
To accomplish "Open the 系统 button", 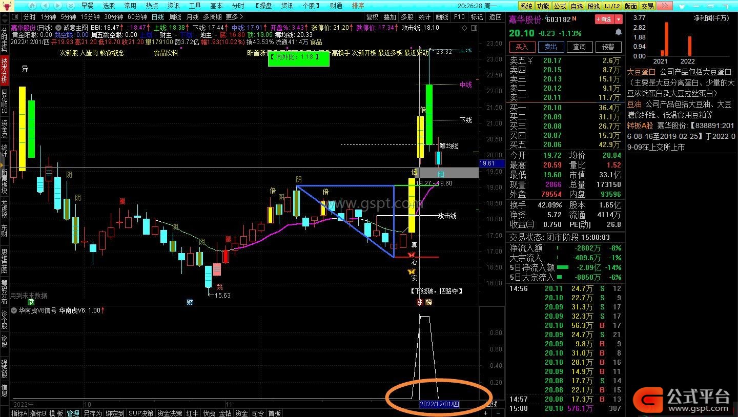I will [526, 6].
